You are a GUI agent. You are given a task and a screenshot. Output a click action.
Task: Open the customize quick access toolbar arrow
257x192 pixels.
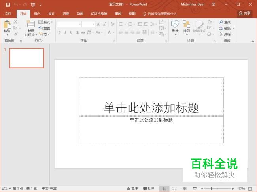pos(40,5)
